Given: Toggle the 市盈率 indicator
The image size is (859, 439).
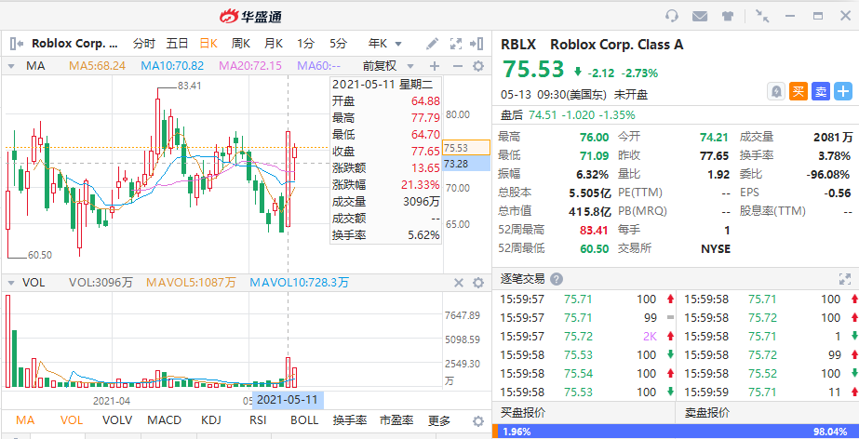Looking at the screenshot, I should click(x=396, y=420).
